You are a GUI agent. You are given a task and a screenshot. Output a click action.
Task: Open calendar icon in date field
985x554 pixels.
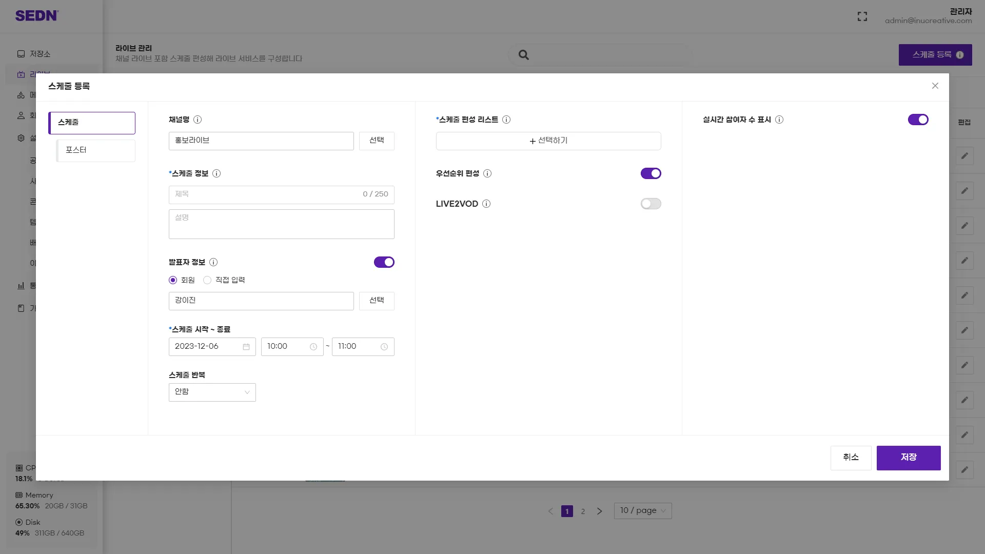[x=246, y=347]
